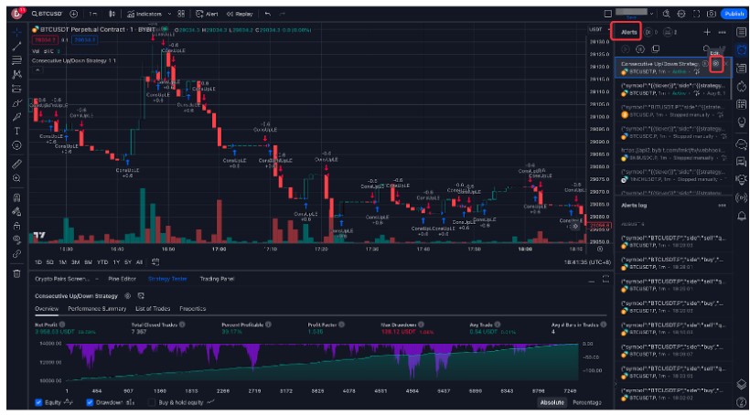
Task: Toggle magnet mode in drawing toolbar
Action: tap(16, 197)
